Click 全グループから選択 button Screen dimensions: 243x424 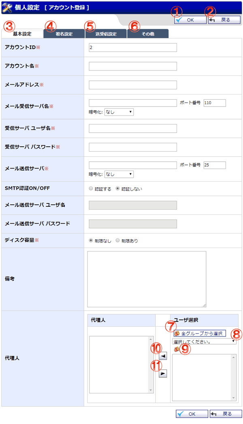click(x=200, y=334)
